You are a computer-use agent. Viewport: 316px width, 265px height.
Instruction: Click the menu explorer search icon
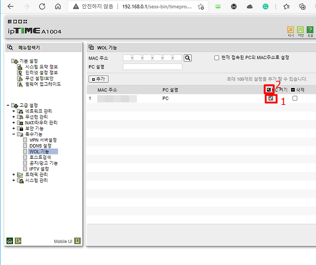(x=10, y=48)
